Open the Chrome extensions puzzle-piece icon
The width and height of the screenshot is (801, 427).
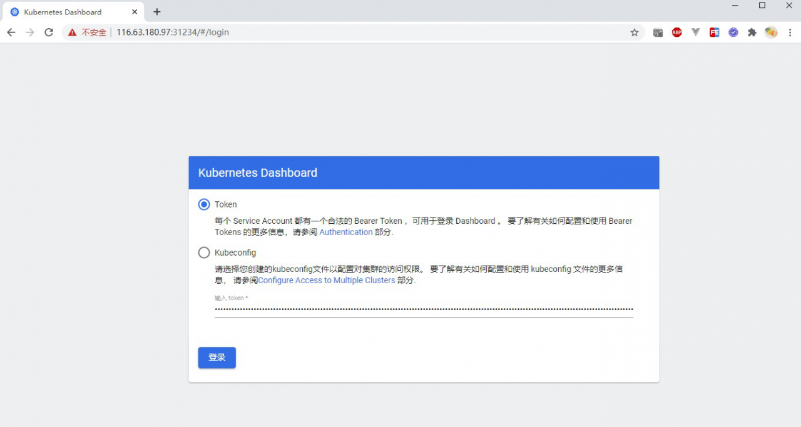point(752,32)
